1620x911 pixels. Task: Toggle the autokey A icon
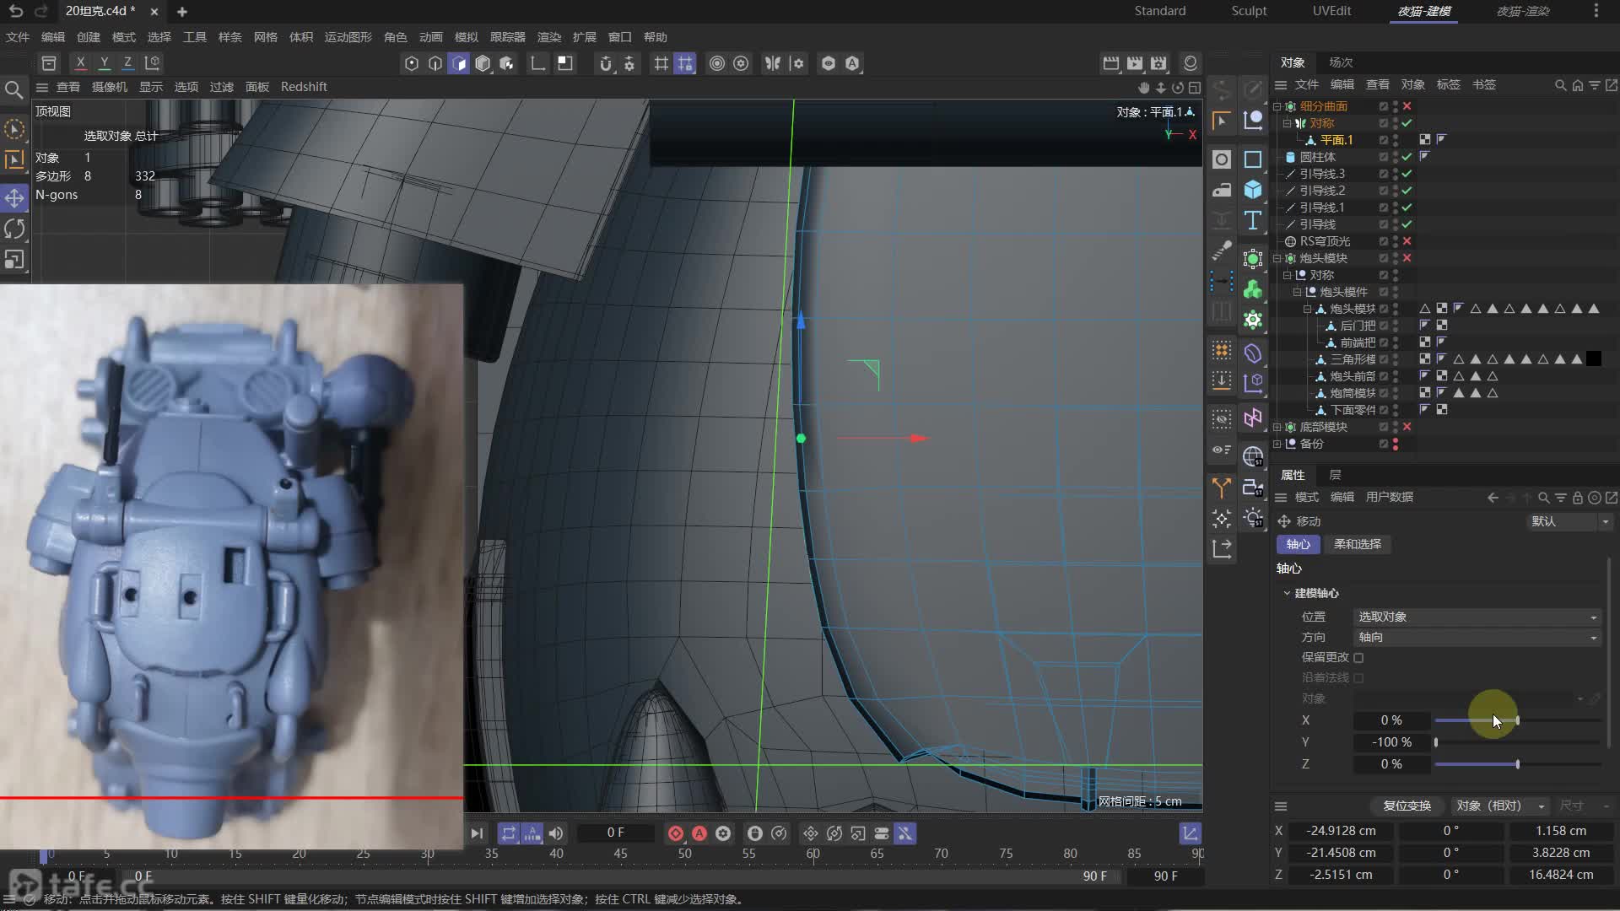(699, 833)
